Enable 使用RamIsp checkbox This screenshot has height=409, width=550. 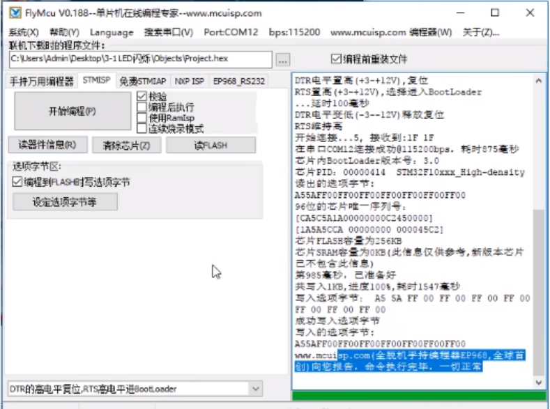(142, 118)
